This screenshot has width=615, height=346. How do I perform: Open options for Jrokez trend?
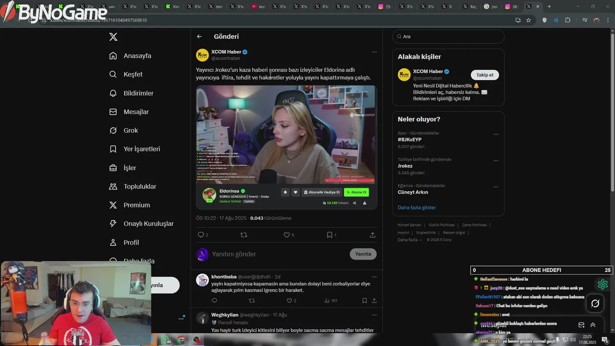pos(496,161)
